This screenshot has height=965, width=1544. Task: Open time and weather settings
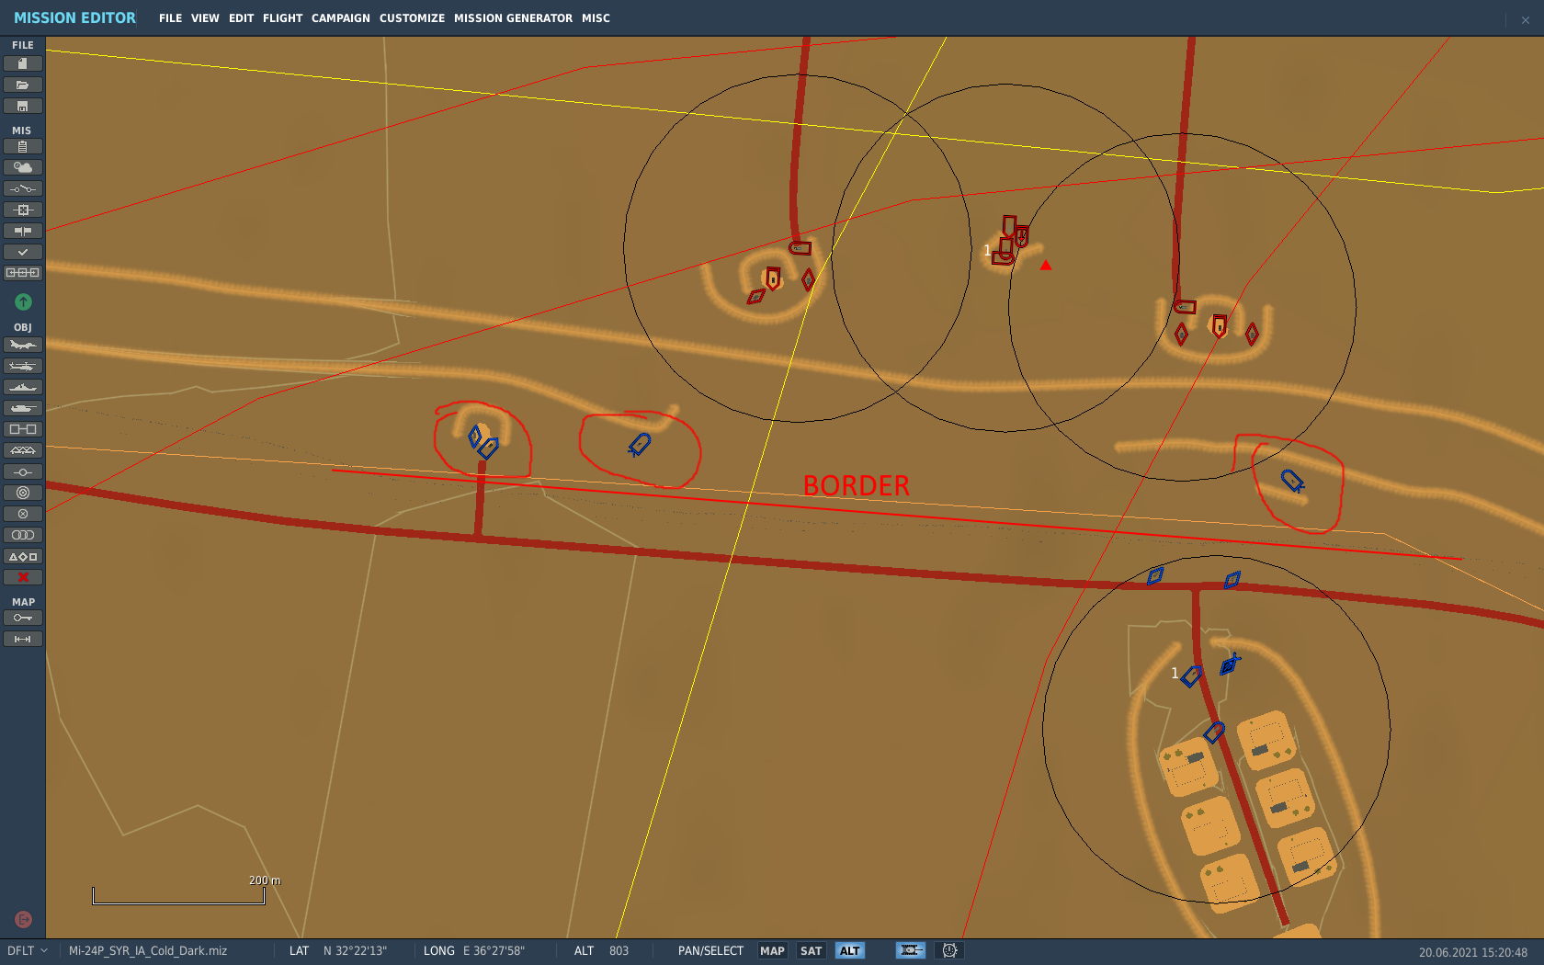[x=23, y=167]
